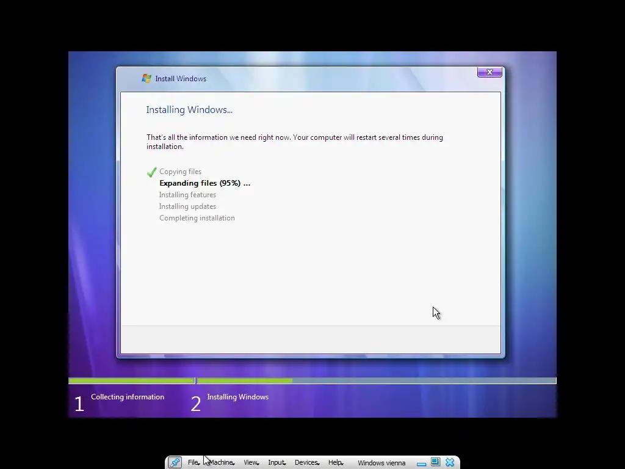Open the Machine menu
Image resolution: width=625 pixels, height=469 pixels.
coord(221,462)
